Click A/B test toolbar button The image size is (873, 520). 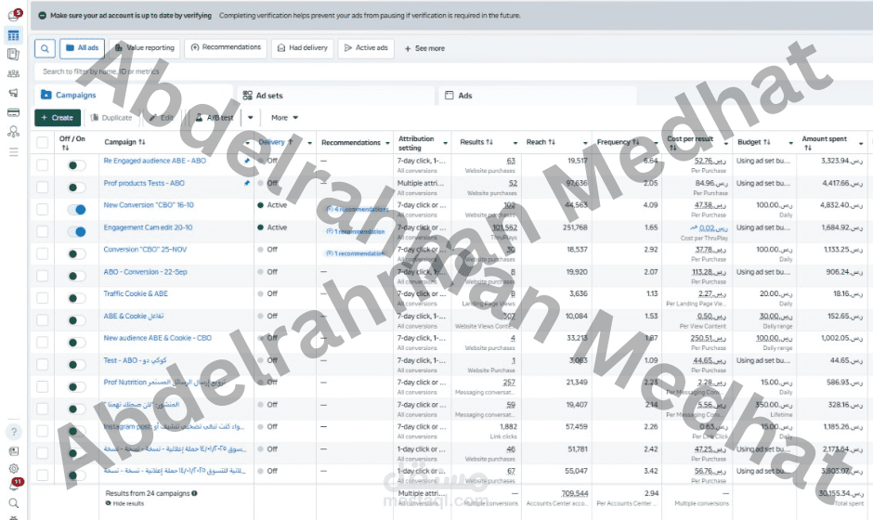[x=215, y=118]
